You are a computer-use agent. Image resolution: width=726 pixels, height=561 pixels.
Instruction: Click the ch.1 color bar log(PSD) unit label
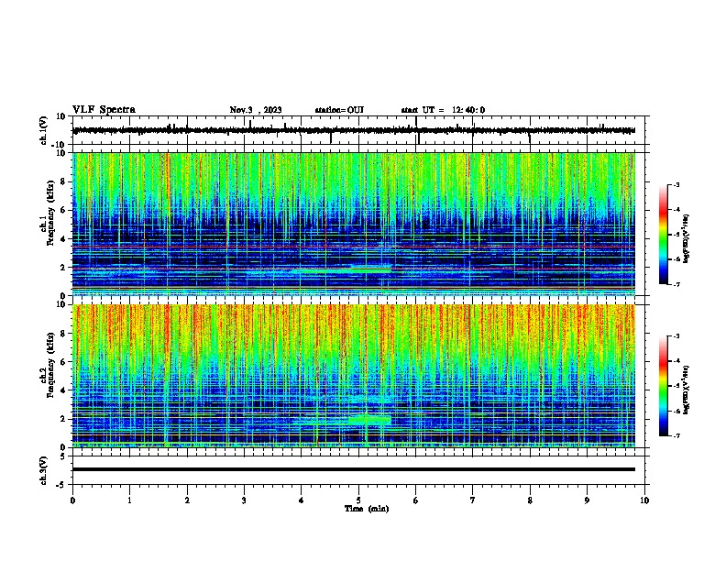pos(687,238)
